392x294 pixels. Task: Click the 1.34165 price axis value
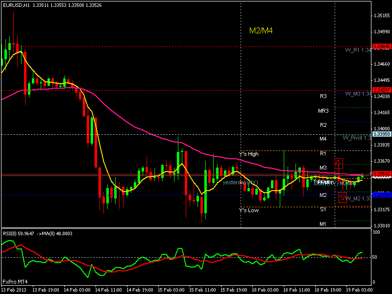[382, 113]
